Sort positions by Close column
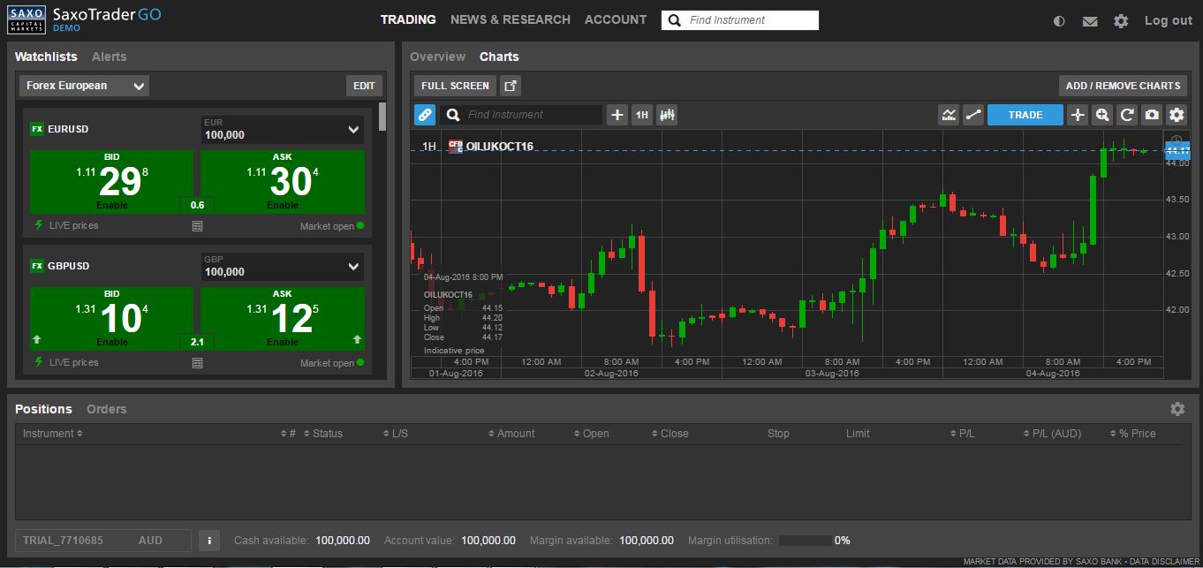 (670, 434)
